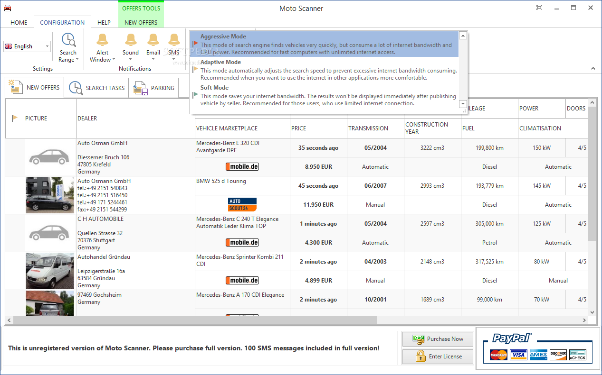Click the Purchase Now button
The image size is (602, 375).
click(x=438, y=338)
